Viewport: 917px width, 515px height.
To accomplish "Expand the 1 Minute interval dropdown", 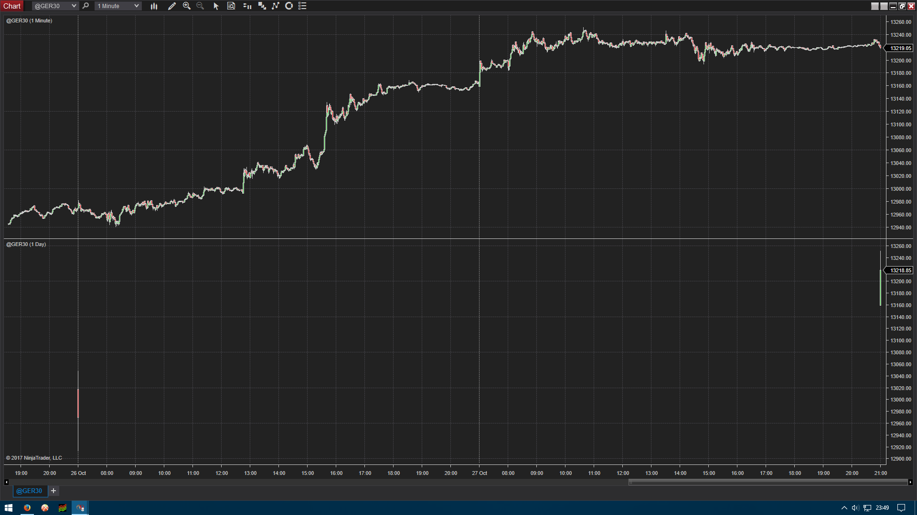I will click(x=137, y=6).
